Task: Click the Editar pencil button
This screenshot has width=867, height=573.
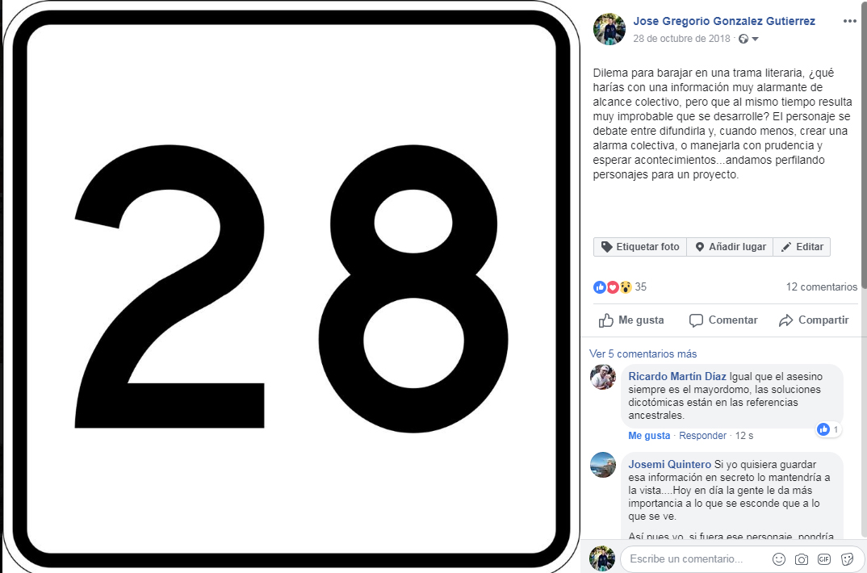Action: click(802, 246)
